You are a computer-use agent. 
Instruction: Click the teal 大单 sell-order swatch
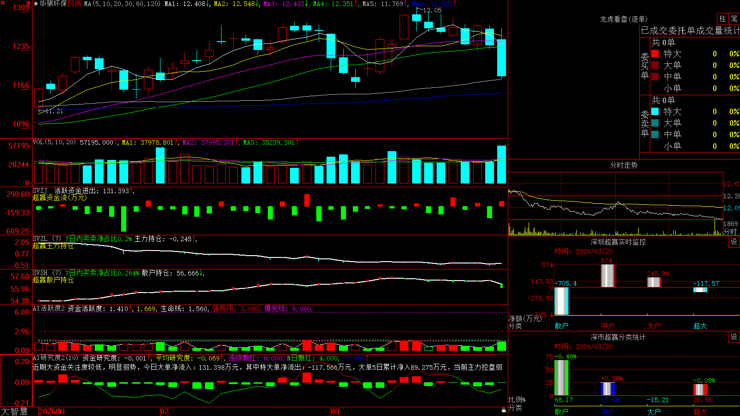tap(655, 123)
